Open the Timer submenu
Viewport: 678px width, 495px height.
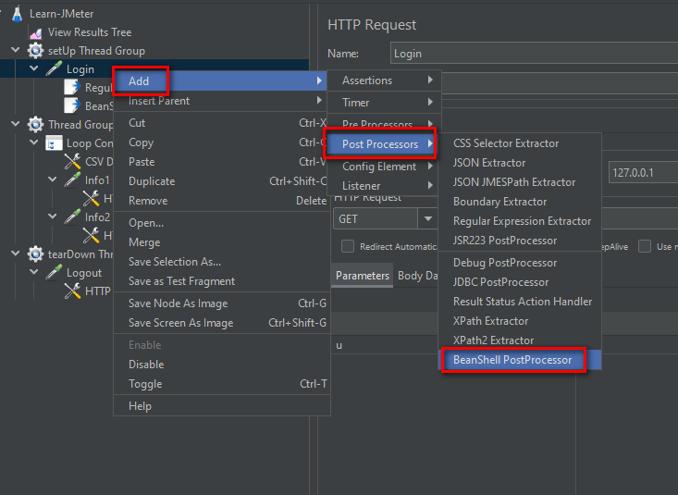385,103
